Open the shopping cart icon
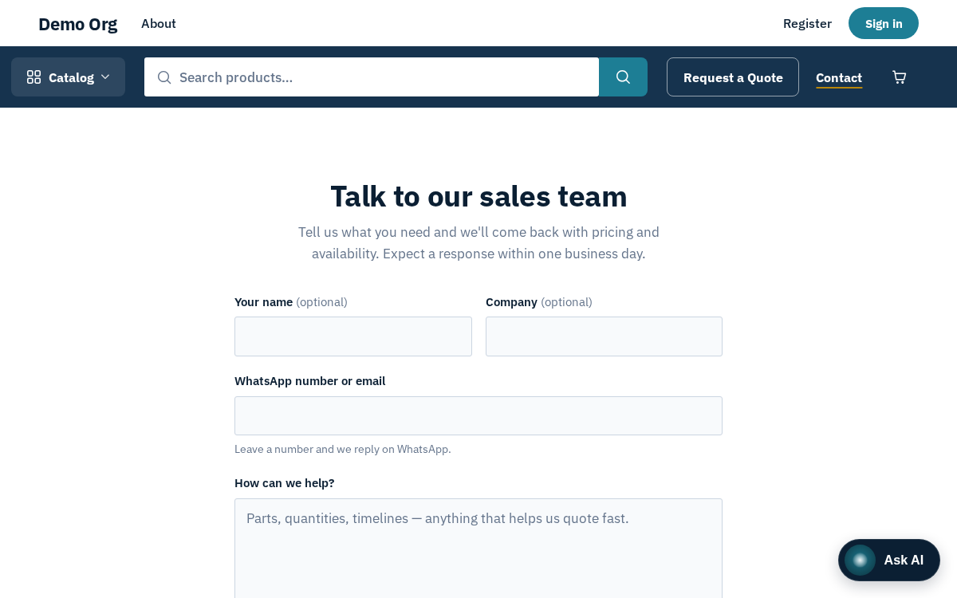 pos(899,77)
